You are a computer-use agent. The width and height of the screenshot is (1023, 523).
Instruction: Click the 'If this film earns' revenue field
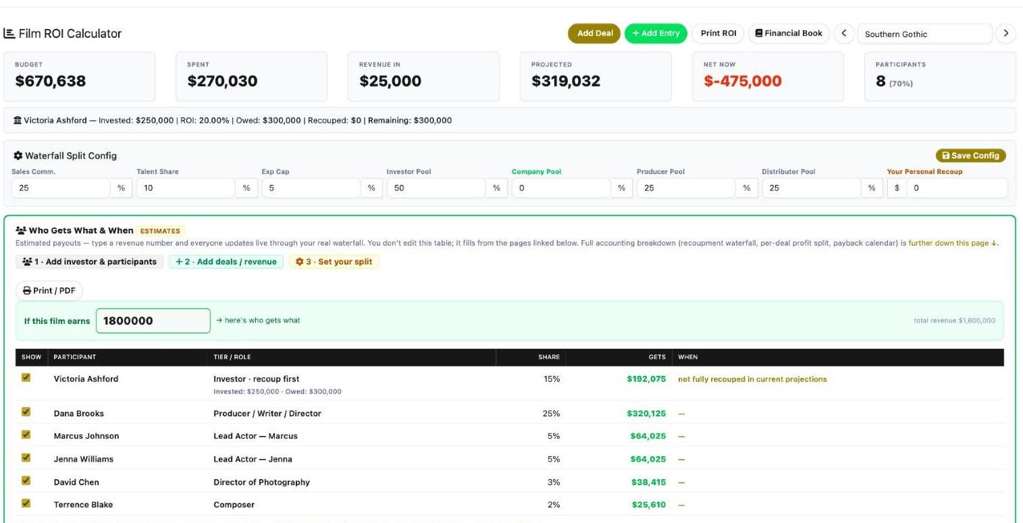pos(153,321)
